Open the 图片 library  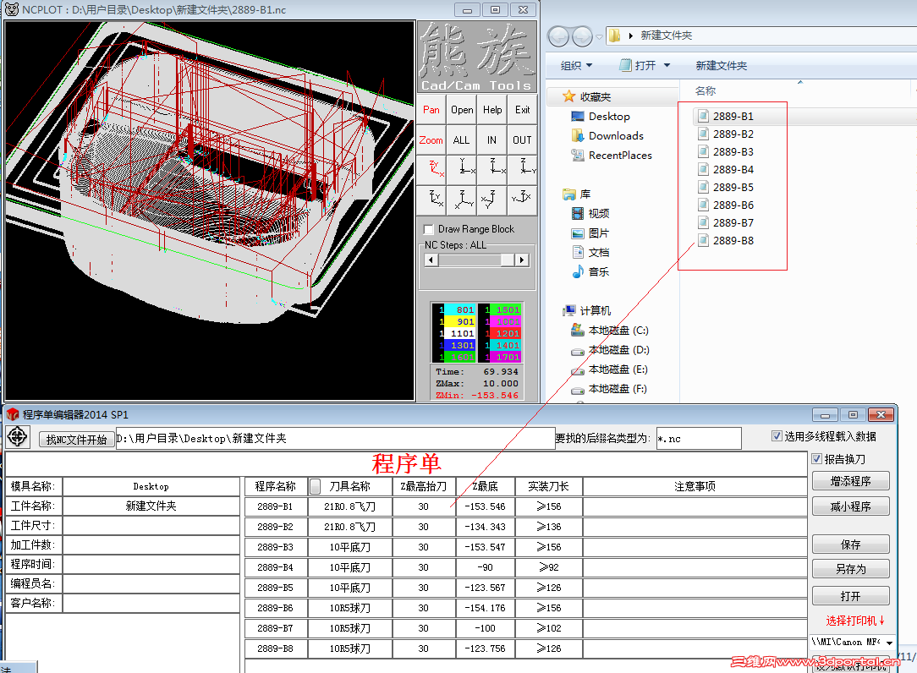598,233
